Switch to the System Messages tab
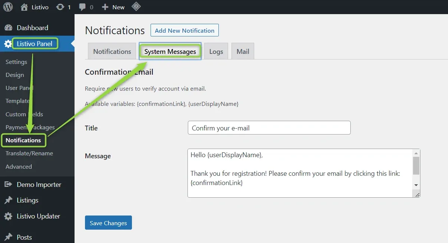Viewport: 448px width, 243px height. 170,51
